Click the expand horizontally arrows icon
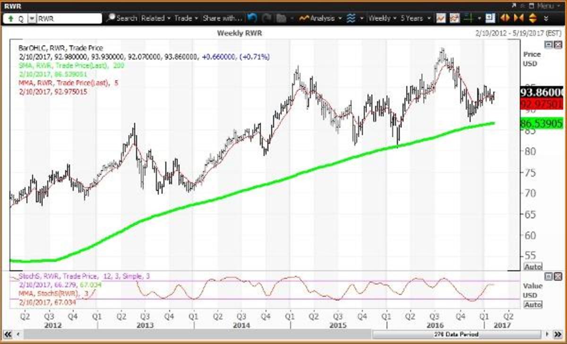Screen dimensions: 567x344 click(x=505, y=18)
